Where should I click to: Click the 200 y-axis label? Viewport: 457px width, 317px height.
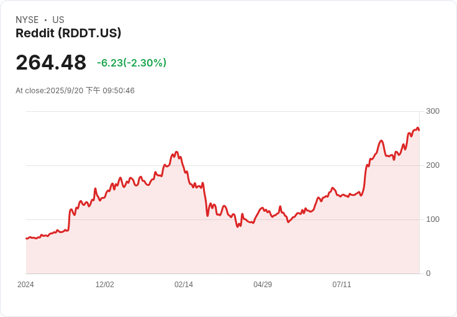coord(433,165)
